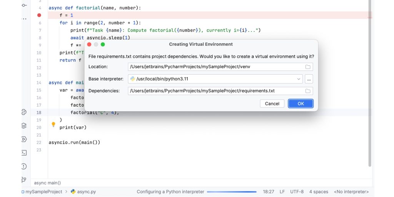Remove the breakpoint on line 5
Screen dimensions: 394x197
coord(39,15)
